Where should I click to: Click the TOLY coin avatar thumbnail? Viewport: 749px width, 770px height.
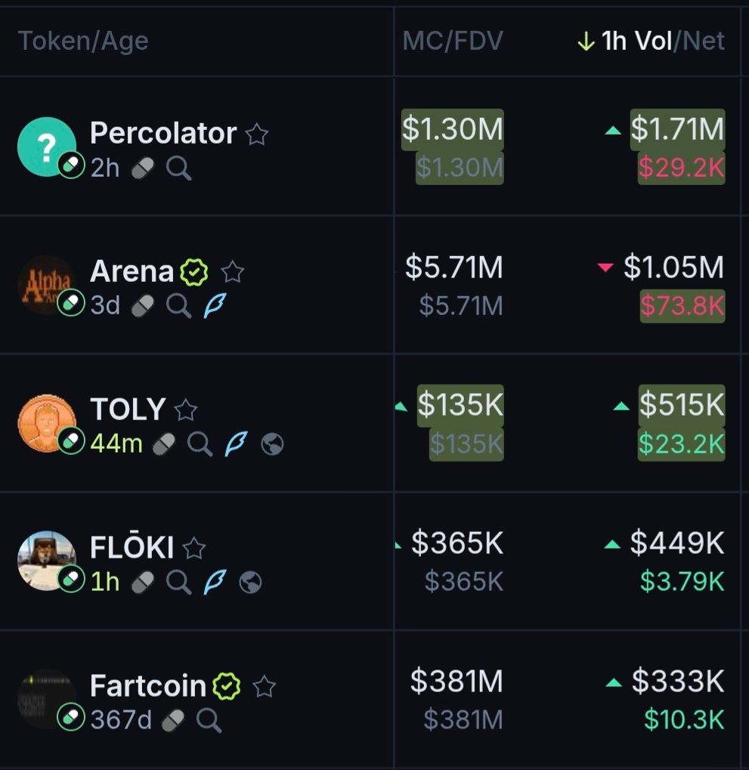[46, 422]
